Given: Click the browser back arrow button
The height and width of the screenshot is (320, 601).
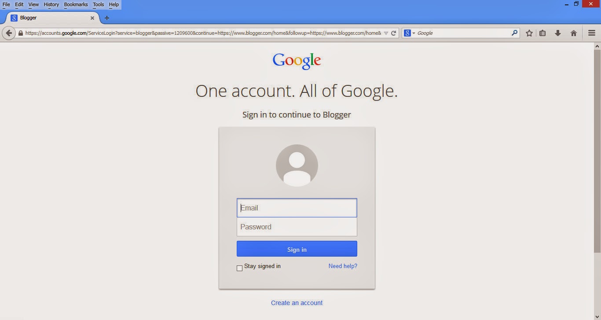Looking at the screenshot, I should [8, 33].
